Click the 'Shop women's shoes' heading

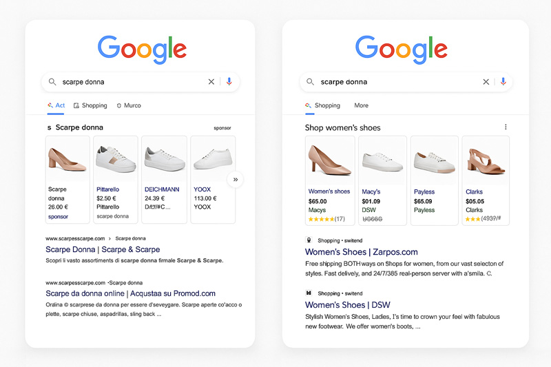[342, 128]
